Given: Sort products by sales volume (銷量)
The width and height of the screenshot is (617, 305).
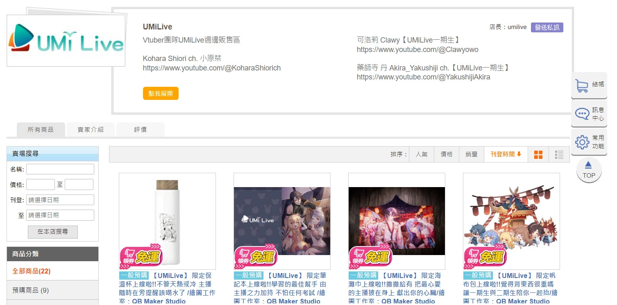Looking at the screenshot, I should point(472,154).
